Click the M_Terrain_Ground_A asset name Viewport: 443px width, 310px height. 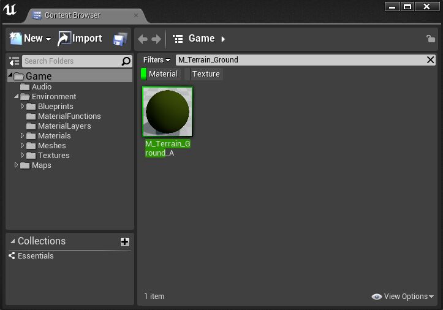(x=167, y=148)
